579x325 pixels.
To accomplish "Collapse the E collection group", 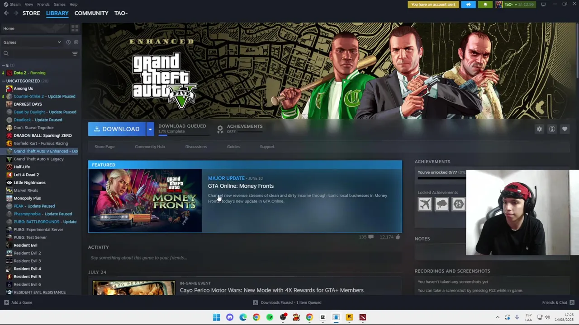I will 3,65.
